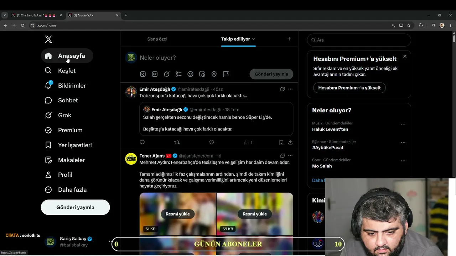Load the 61 KB image with Resmi yükle
Image resolution: width=456 pixels, height=256 pixels.
(x=178, y=214)
